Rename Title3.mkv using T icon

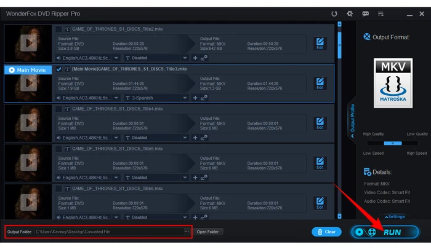point(67,69)
